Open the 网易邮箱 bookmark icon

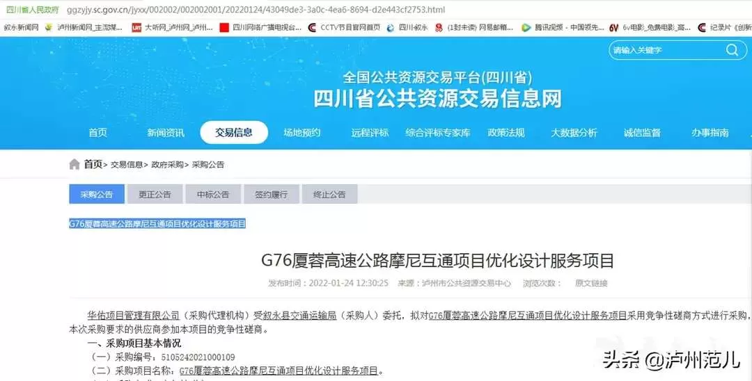439,28
